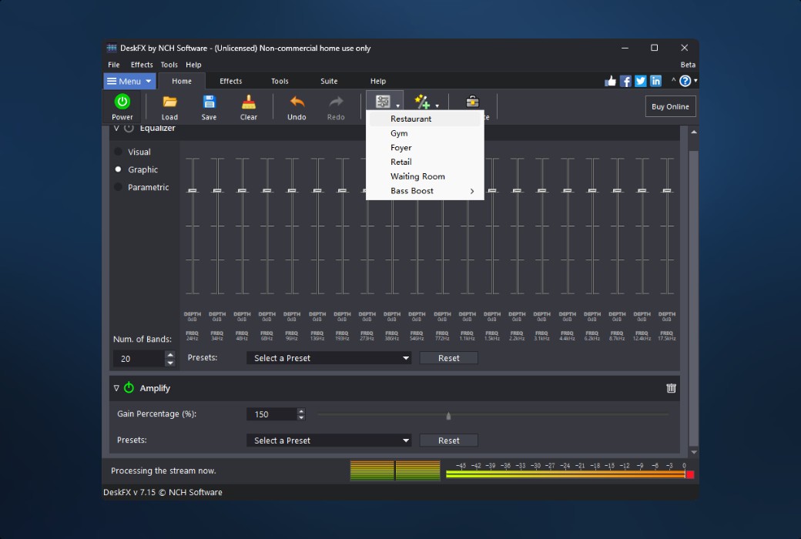The height and width of the screenshot is (539, 801).
Task: Click the toolbox suite icon
Action: [x=472, y=101]
